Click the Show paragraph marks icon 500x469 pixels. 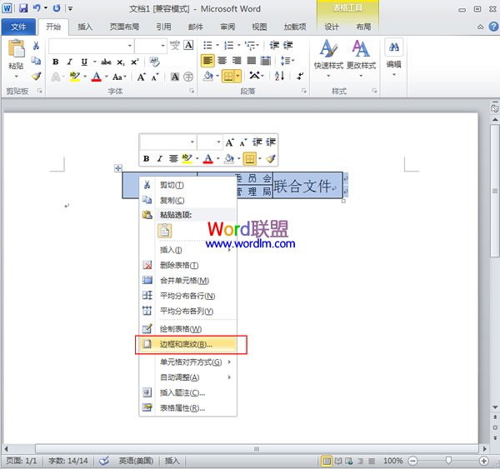tap(300, 76)
